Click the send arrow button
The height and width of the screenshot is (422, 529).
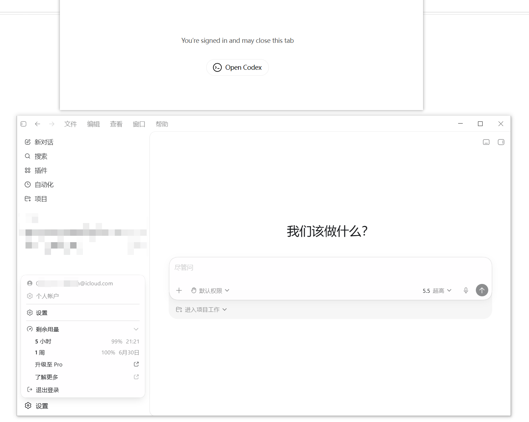482,290
